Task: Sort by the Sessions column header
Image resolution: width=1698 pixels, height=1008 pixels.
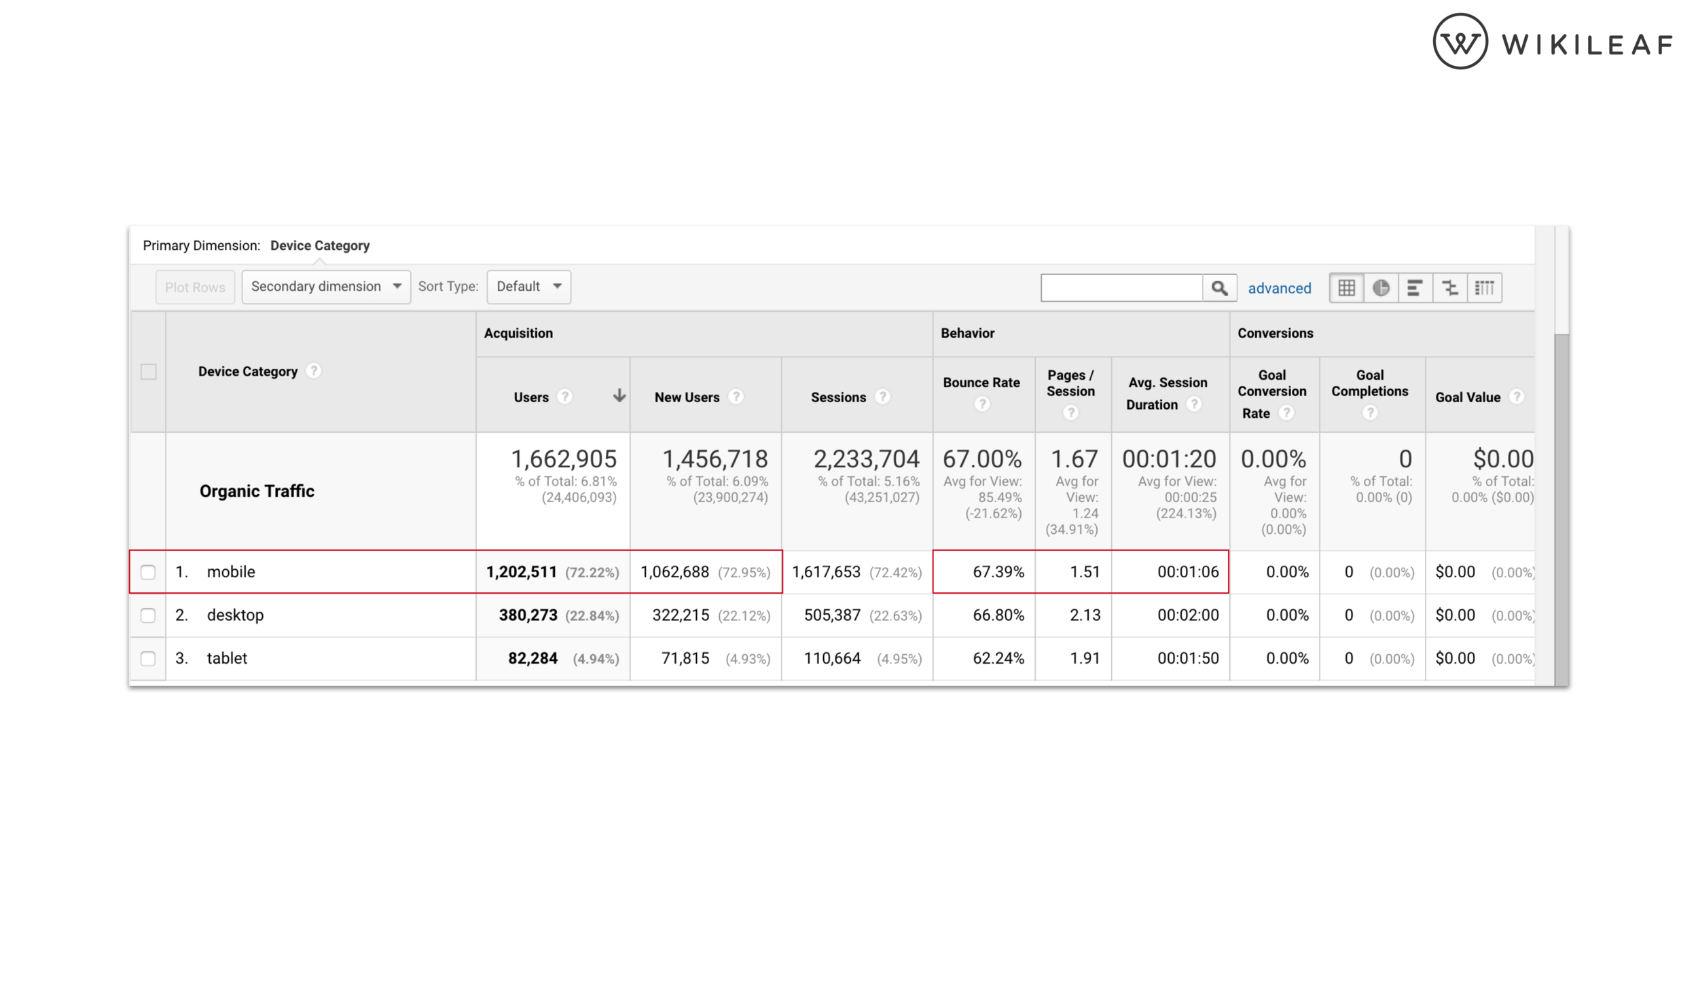Action: point(839,397)
